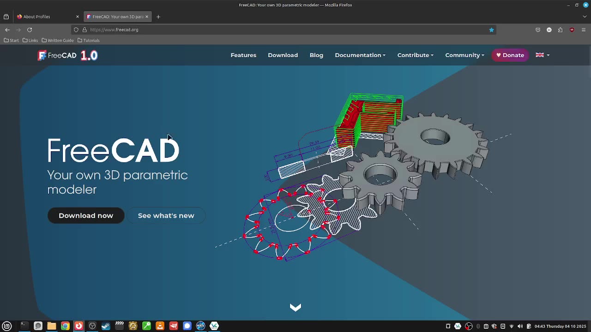Viewport: 591px width, 332px height.
Task: Click the Save to Pocket icon
Action: [538, 30]
